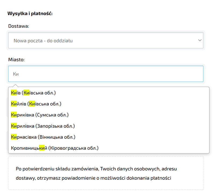215x195 pixels.
Task: Open the Dostawa delivery method dropdown
Action: click(x=106, y=41)
